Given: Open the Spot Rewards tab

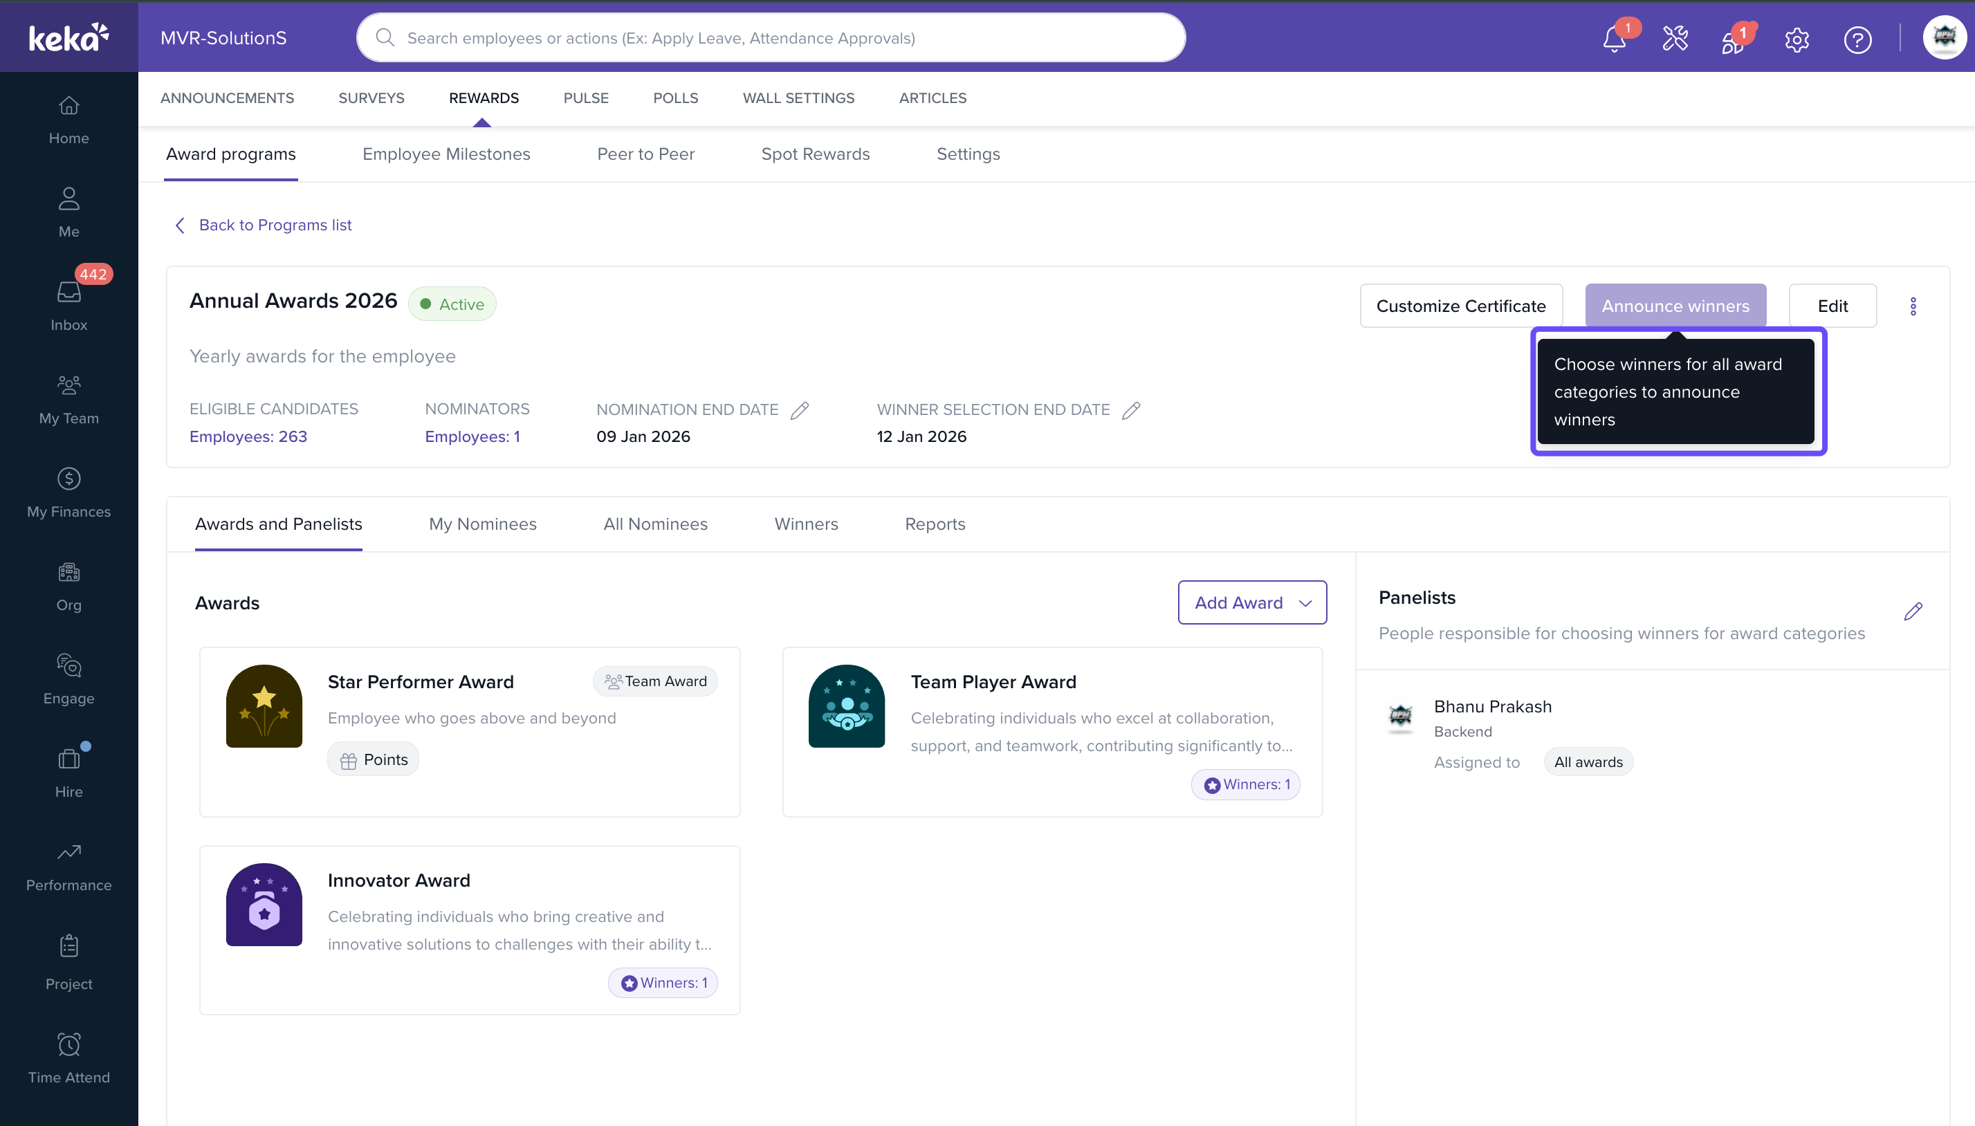Looking at the screenshot, I should pos(815,154).
